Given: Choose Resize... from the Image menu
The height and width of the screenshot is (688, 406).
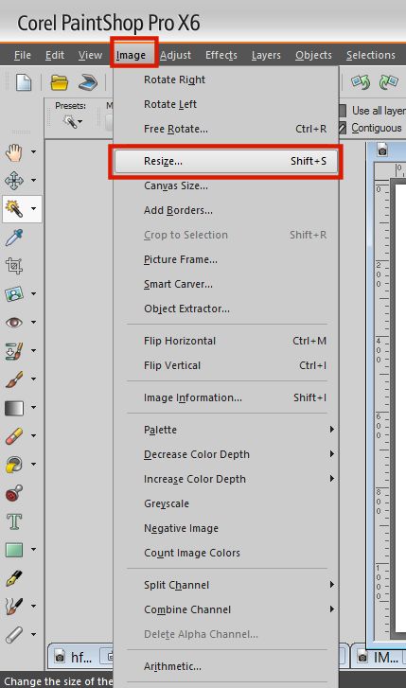Looking at the screenshot, I should tap(226, 162).
